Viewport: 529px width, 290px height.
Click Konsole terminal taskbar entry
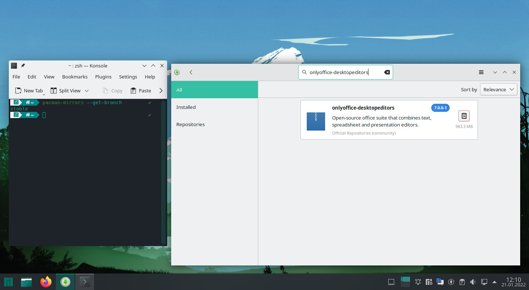84,282
